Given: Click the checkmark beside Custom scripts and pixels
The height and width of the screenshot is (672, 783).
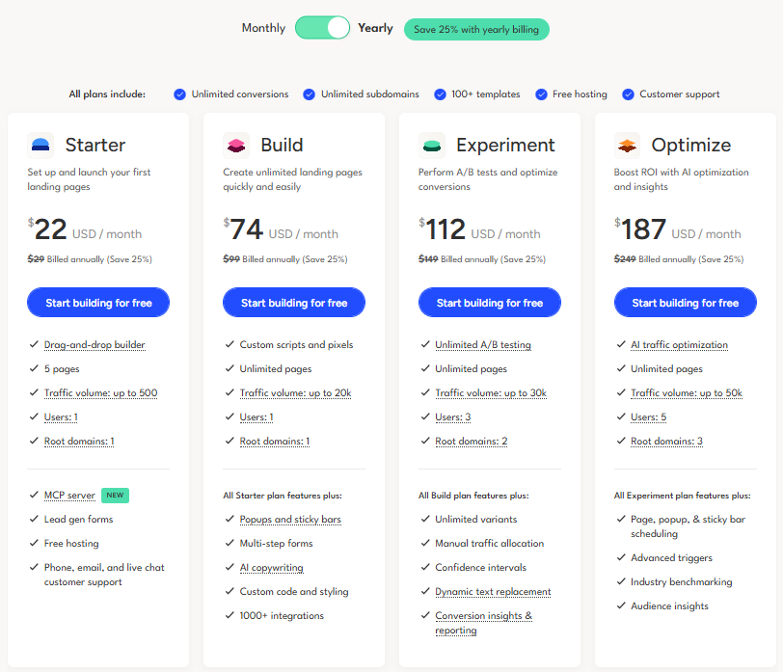Looking at the screenshot, I should pyautogui.click(x=229, y=344).
